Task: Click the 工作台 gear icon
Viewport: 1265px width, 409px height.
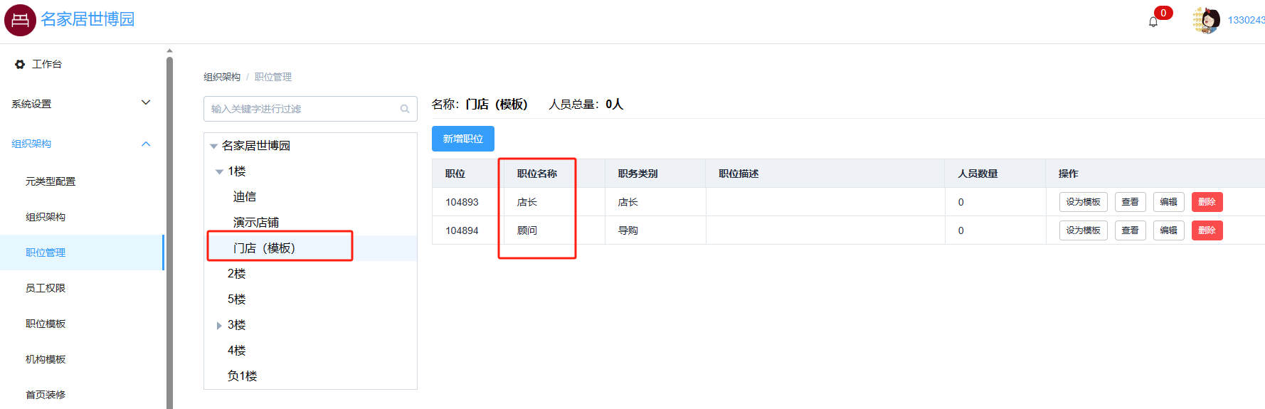Action: coord(20,64)
